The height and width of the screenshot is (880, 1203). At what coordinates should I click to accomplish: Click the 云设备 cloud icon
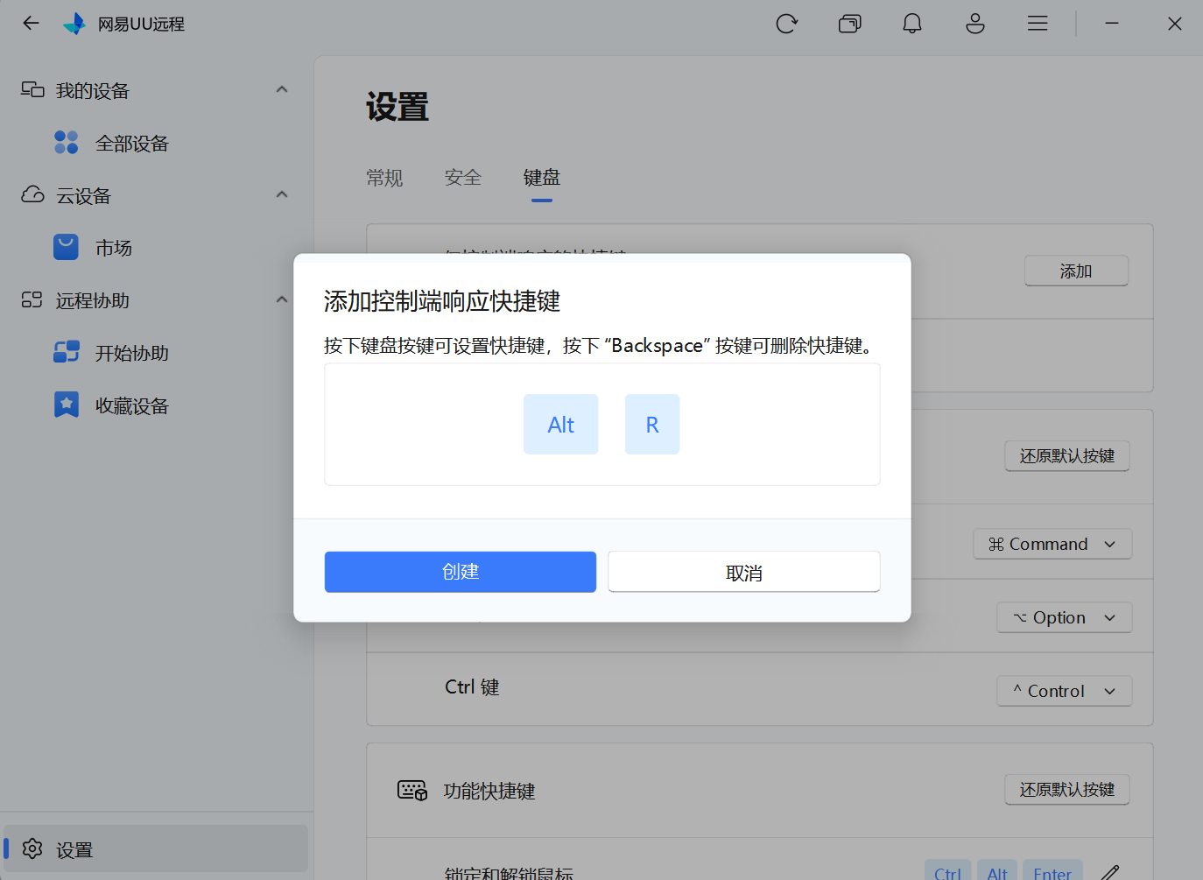pos(32,195)
